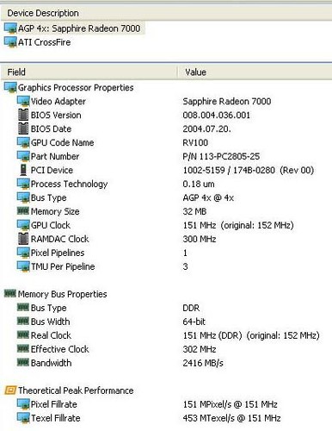This screenshot has width=332, height=431.
Task: Select the AGP 4x Sapphire Radeon 7000 device icon
Action: click(10, 28)
